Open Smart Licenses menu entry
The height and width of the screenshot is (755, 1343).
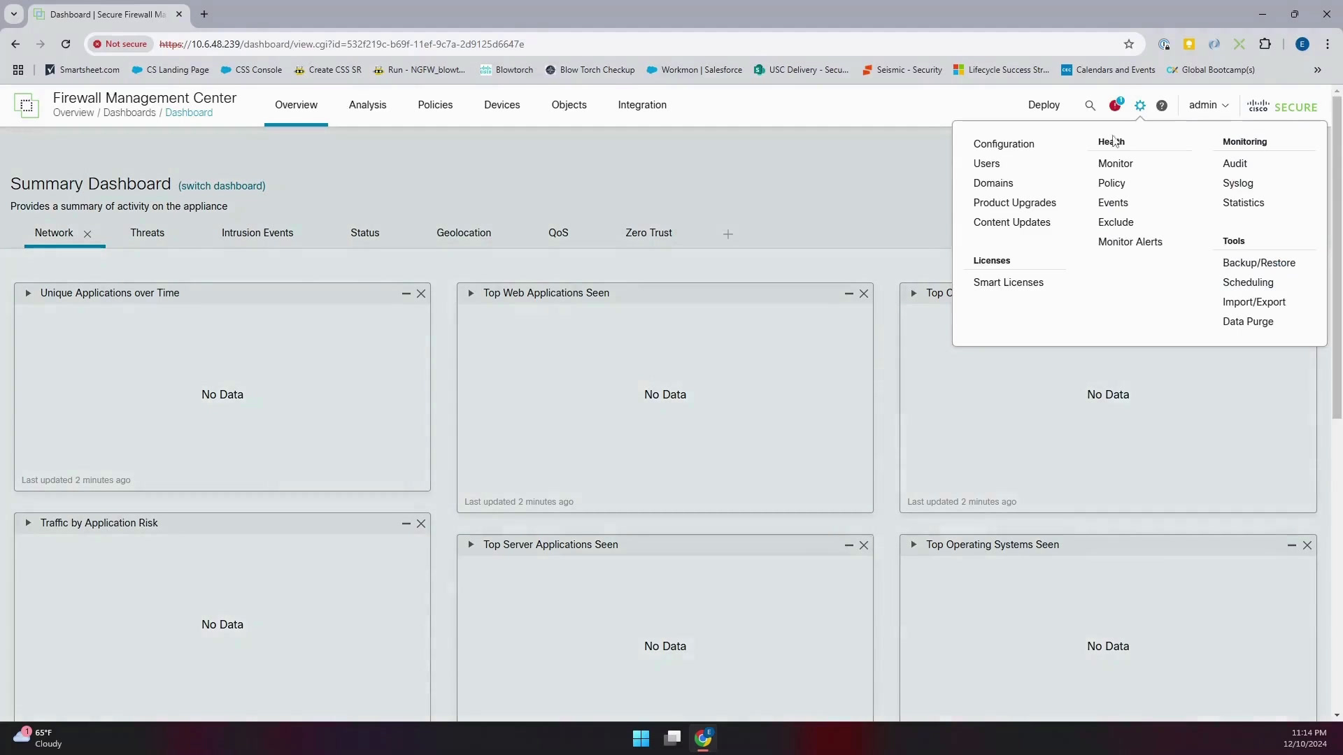(1008, 282)
